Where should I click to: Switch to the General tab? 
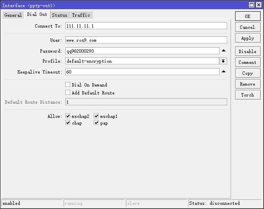click(x=13, y=15)
